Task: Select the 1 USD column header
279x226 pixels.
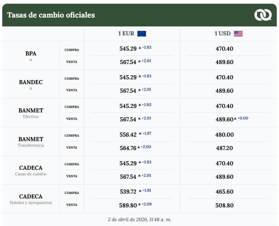Action: point(228,34)
